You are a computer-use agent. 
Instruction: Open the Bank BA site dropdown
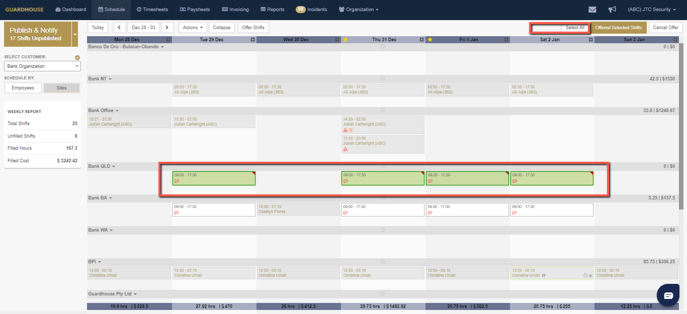coord(111,198)
